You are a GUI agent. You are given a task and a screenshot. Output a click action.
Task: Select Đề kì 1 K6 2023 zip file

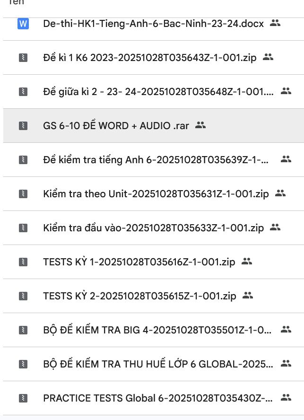[149, 58]
